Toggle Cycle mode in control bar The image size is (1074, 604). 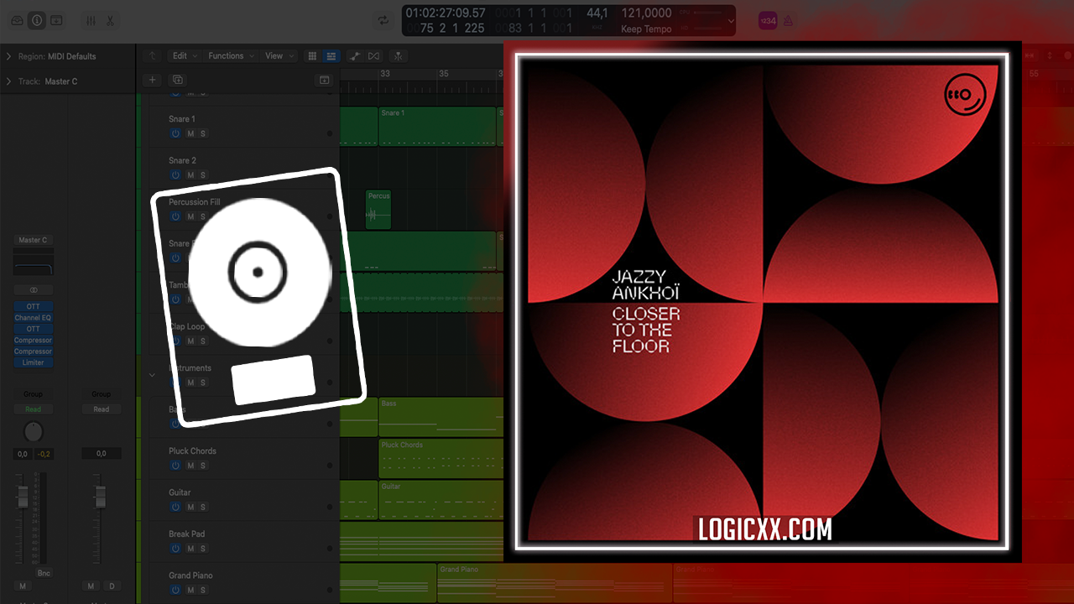tap(383, 20)
